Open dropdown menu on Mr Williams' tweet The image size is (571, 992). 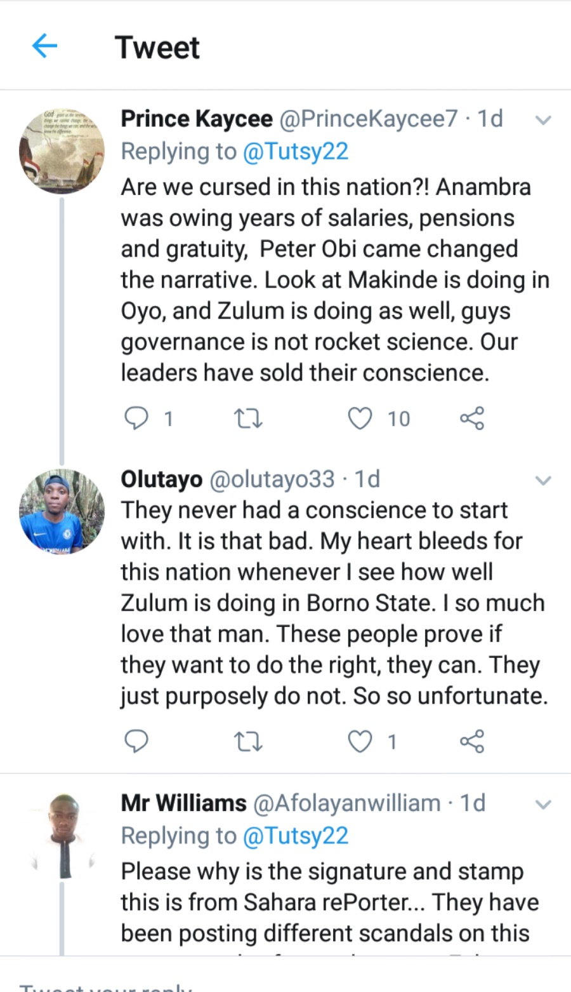[543, 805]
